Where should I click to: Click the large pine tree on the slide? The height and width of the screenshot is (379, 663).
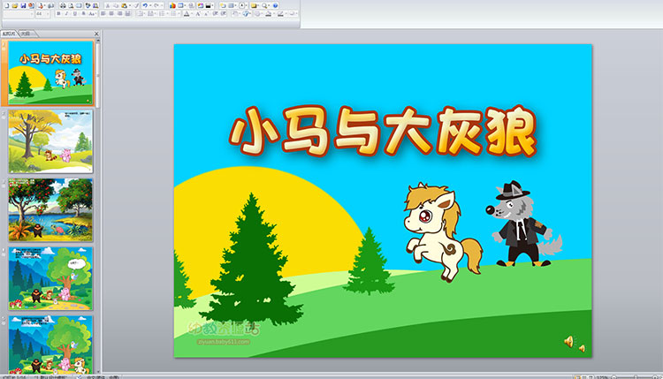tap(251, 260)
